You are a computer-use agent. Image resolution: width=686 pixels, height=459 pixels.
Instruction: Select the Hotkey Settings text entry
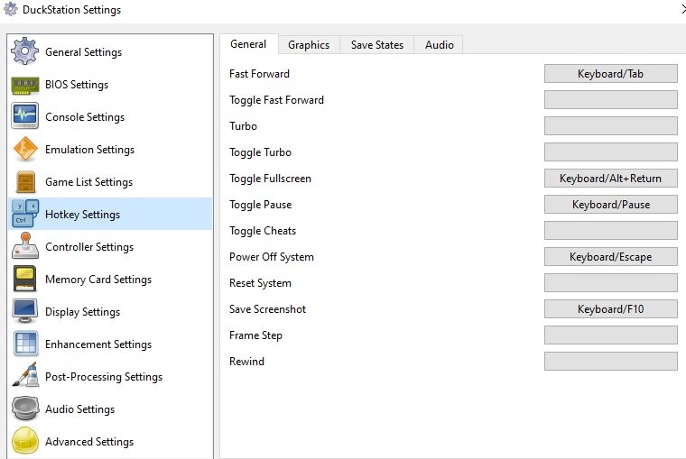pyautogui.click(x=82, y=215)
